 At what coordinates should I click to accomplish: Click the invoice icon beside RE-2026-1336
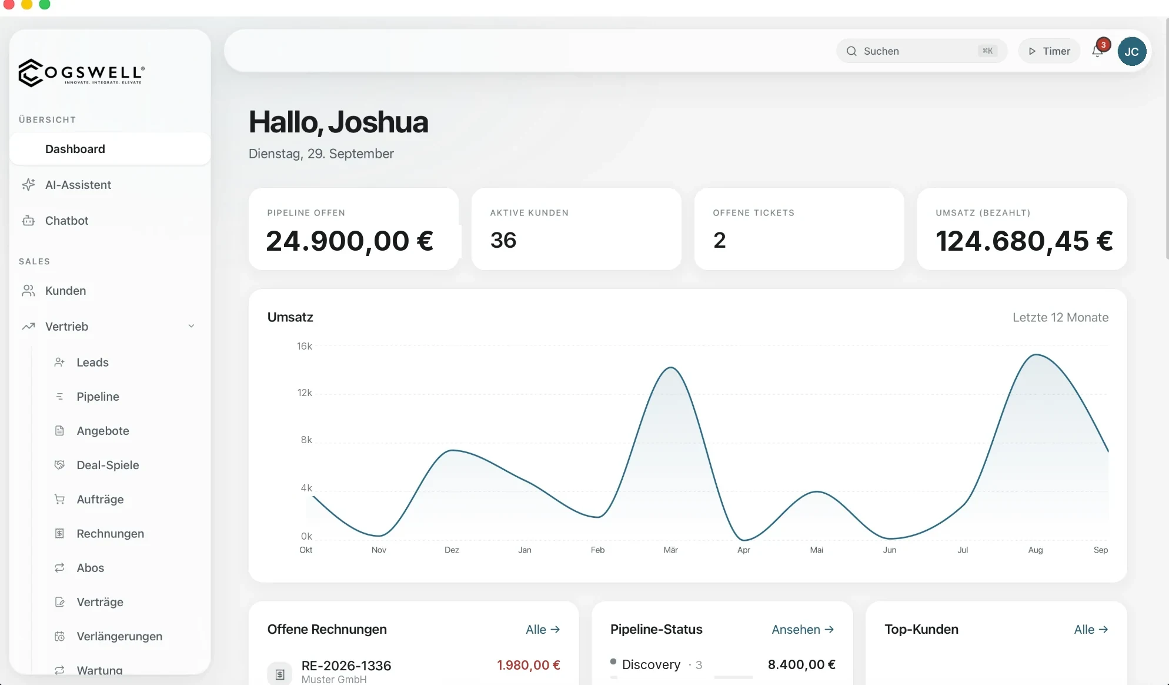coord(280,674)
